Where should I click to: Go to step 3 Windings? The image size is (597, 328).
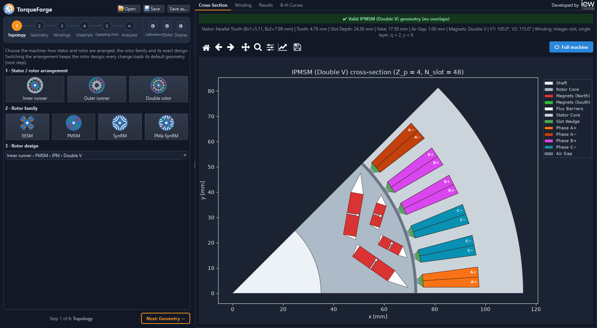click(62, 26)
